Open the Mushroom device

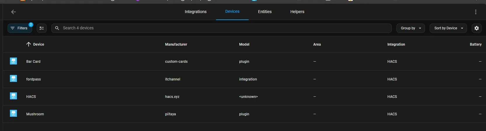tap(35, 114)
